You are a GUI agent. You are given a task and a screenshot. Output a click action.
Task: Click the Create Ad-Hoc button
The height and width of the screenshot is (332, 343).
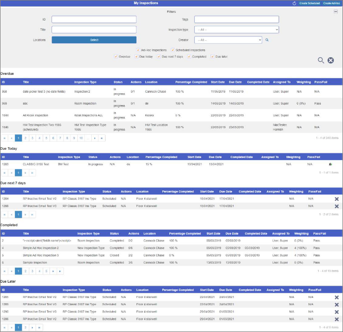click(x=332, y=3)
